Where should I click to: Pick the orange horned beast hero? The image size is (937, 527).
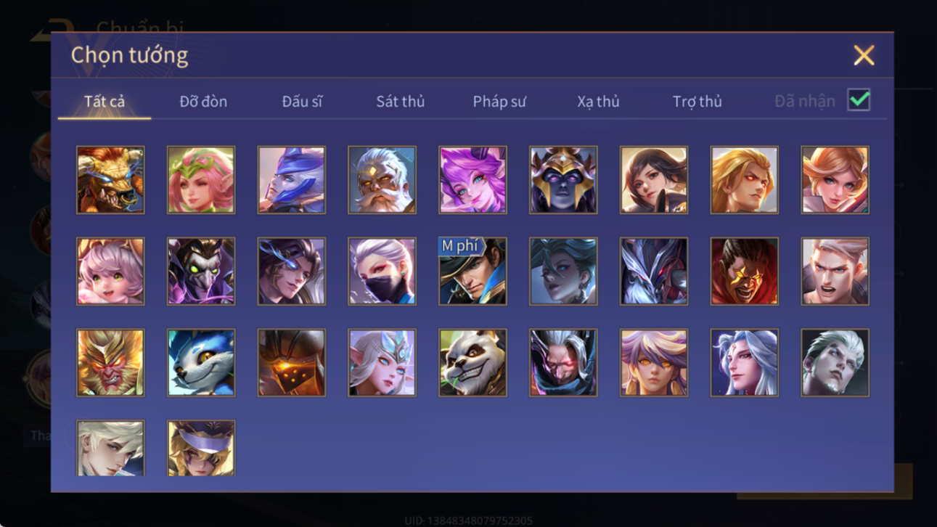(x=110, y=179)
